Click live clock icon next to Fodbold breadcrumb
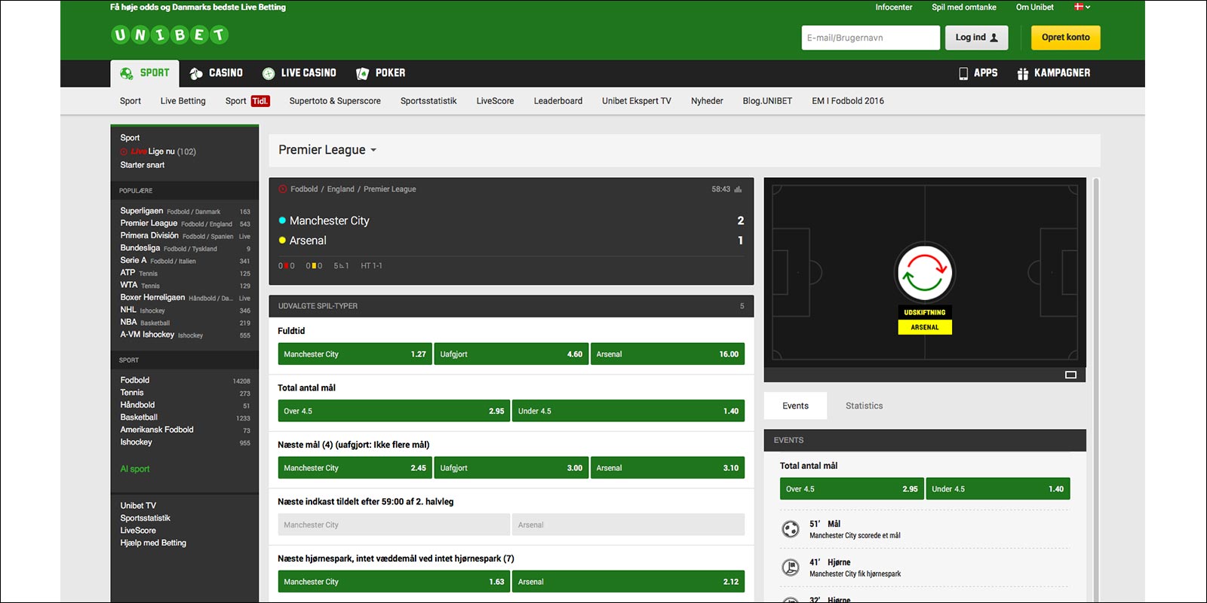Image resolution: width=1207 pixels, height=603 pixels. (283, 189)
